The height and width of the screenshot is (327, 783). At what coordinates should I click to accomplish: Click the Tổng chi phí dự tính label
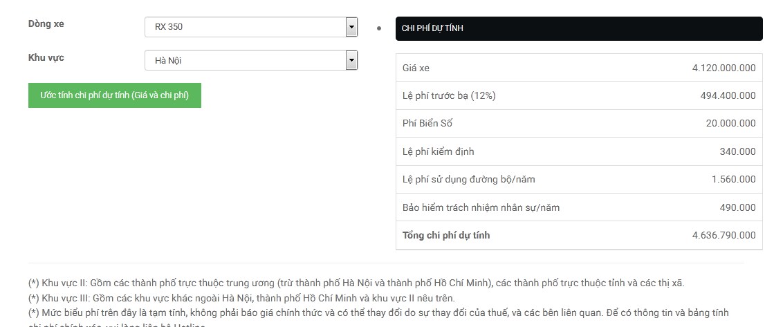(x=446, y=235)
